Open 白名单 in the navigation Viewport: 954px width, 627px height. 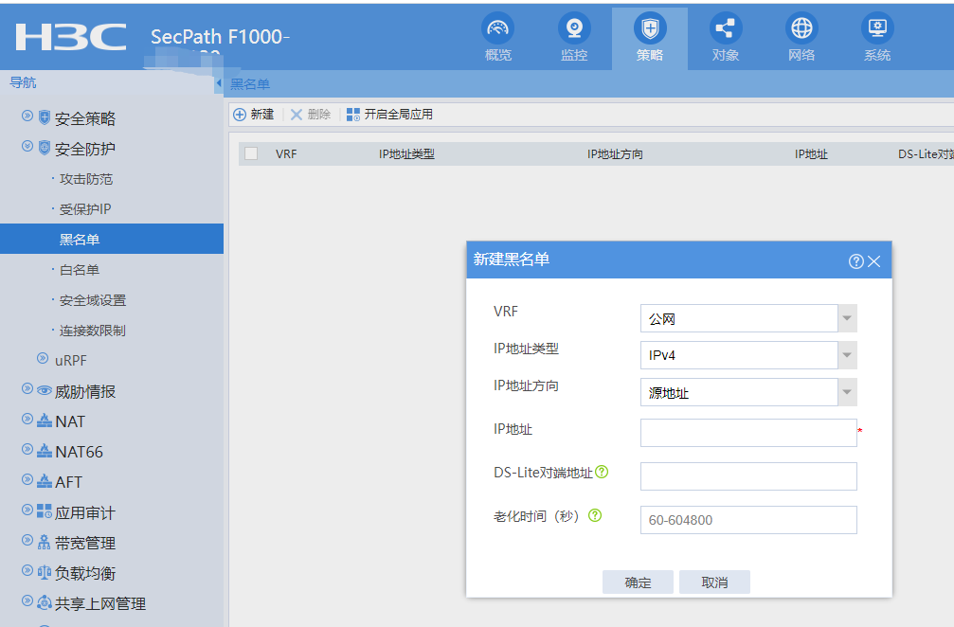pyautogui.click(x=79, y=270)
